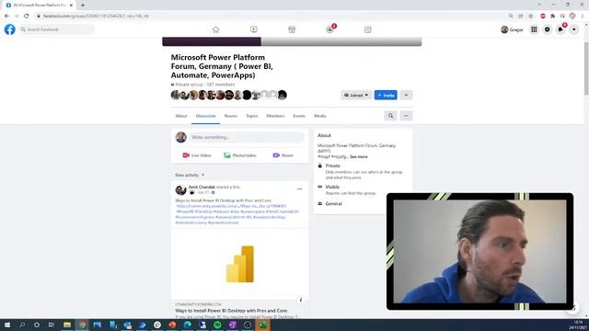The image size is (589, 331).
Task: Open the Joined dropdown button
Action: pyautogui.click(x=356, y=96)
